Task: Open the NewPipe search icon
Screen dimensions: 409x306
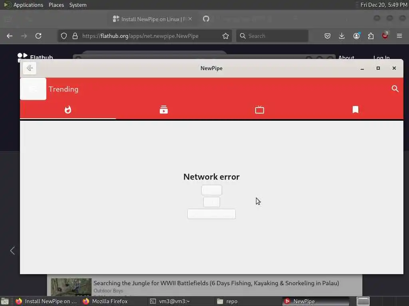Action: coord(395,89)
